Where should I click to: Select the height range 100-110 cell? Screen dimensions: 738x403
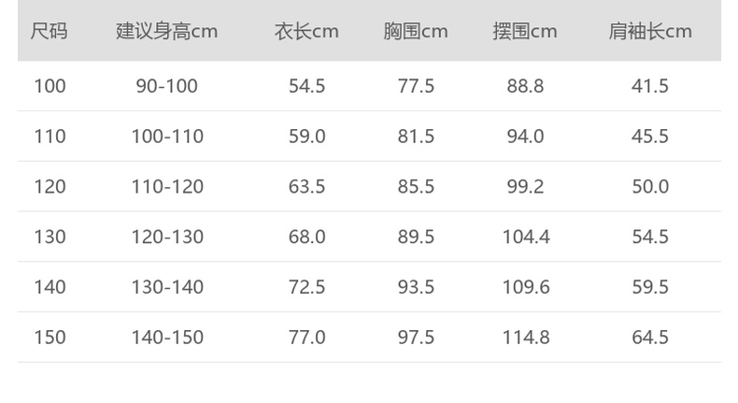pyautogui.click(x=166, y=137)
